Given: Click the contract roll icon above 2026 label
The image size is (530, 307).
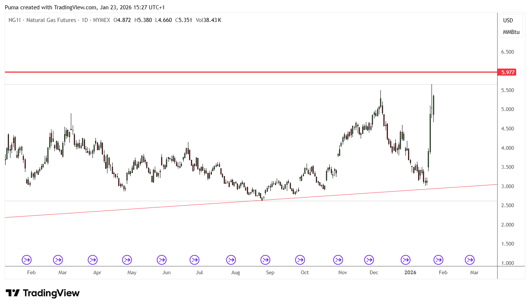Looking at the screenshot, I should pos(405,260).
